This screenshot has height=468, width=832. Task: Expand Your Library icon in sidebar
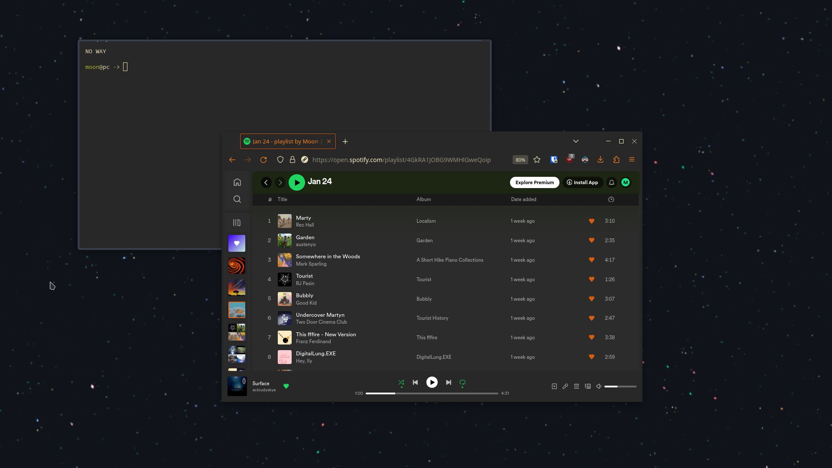pos(237,223)
